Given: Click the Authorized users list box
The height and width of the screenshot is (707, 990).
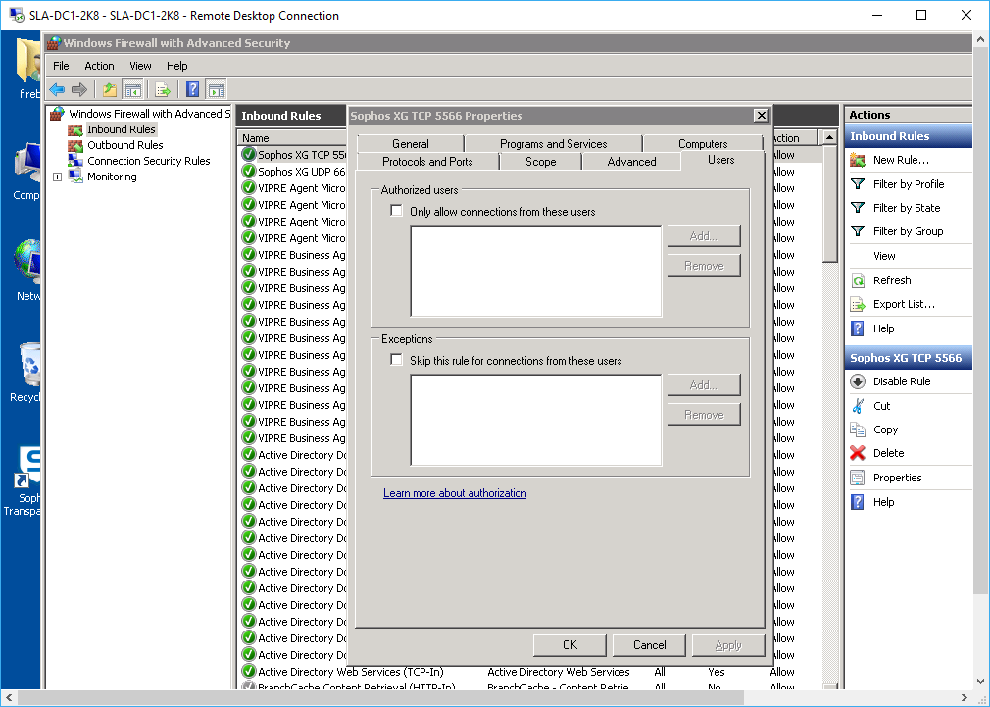Looking at the screenshot, I should click(536, 271).
